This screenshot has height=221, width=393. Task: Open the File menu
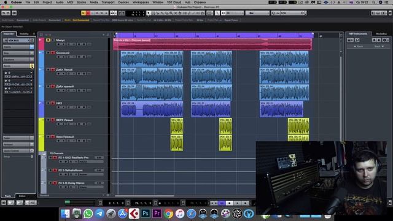point(28,2)
